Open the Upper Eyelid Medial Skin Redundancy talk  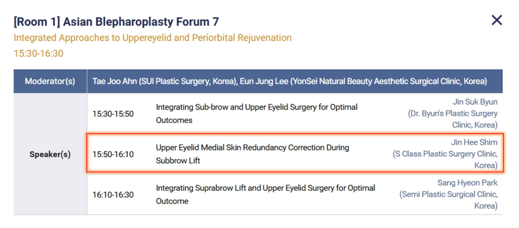click(252, 154)
